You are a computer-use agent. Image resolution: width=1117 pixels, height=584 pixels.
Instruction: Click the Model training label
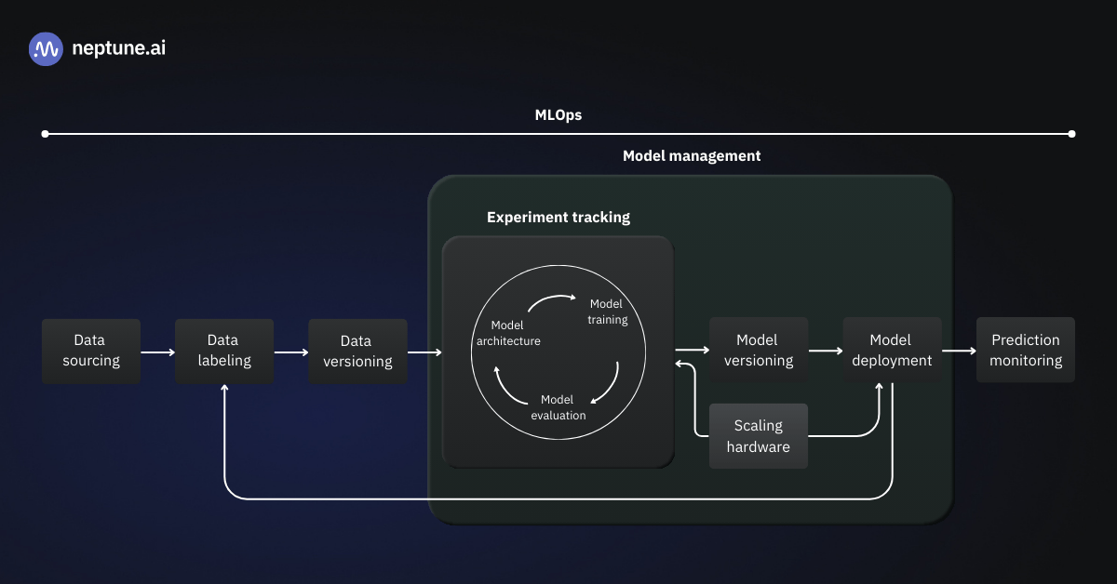click(607, 312)
